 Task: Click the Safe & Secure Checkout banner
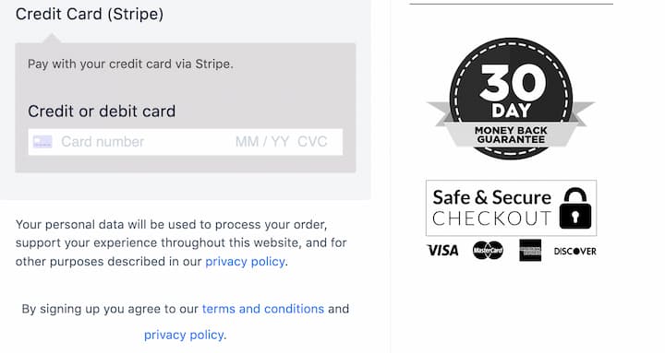point(511,207)
